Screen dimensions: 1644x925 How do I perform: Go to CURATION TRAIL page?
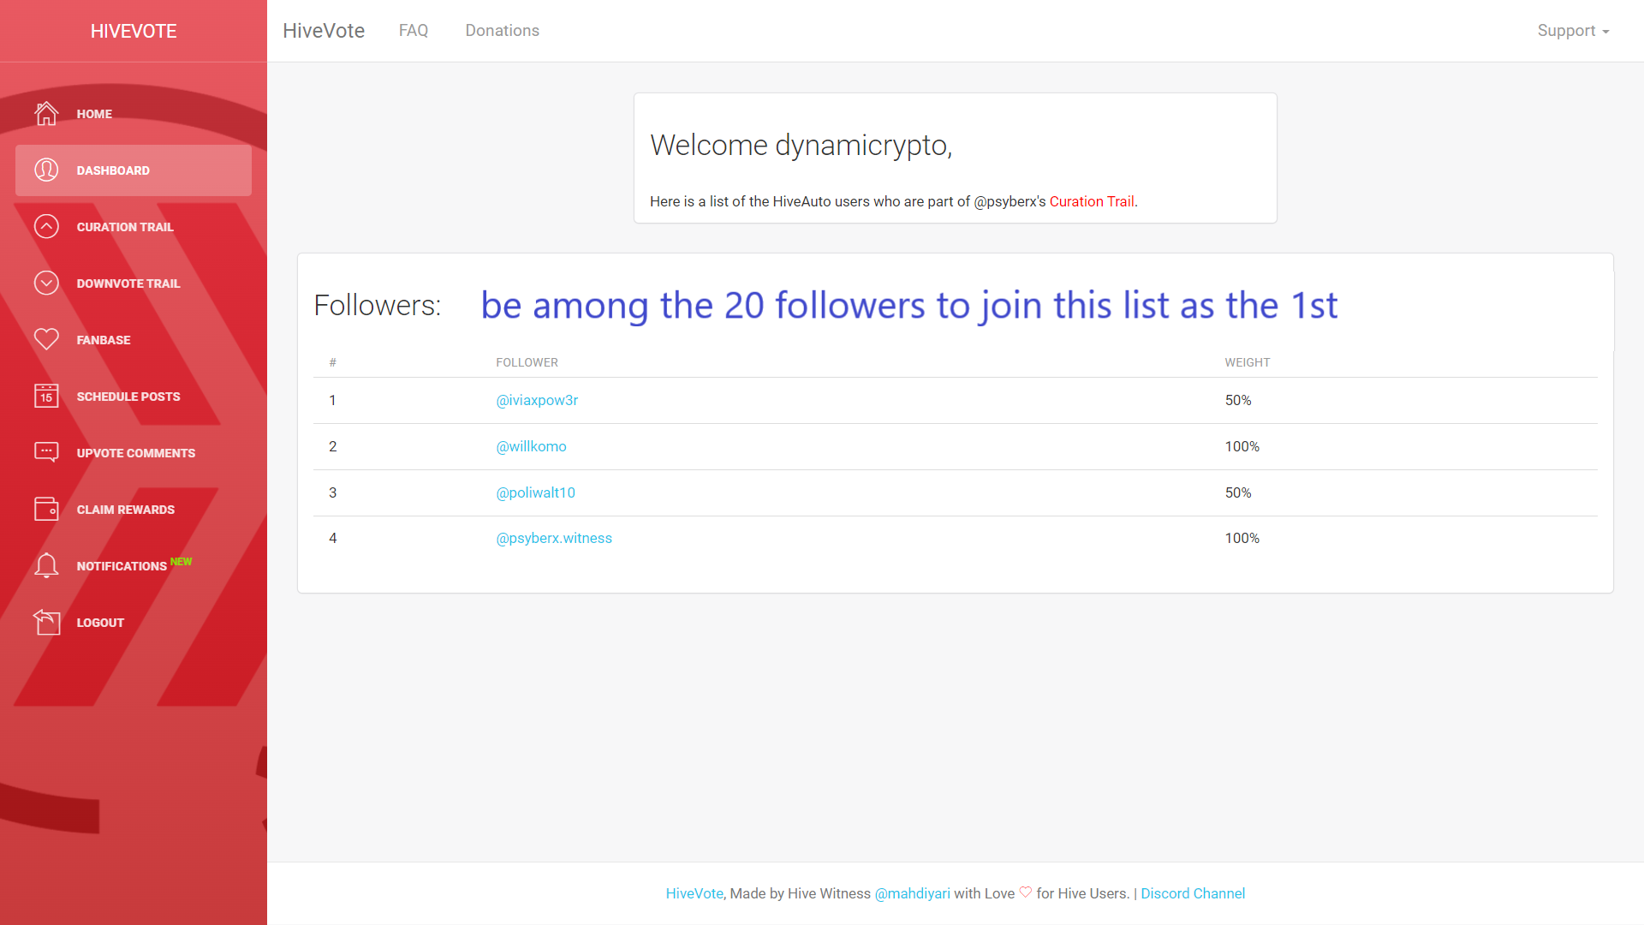(134, 227)
